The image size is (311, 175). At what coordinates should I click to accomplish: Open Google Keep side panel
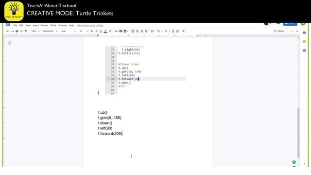point(305,41)
